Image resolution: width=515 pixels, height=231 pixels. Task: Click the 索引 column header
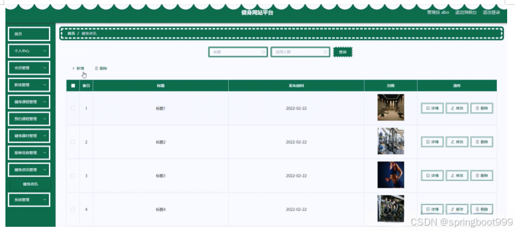click(x=86, y=86)
